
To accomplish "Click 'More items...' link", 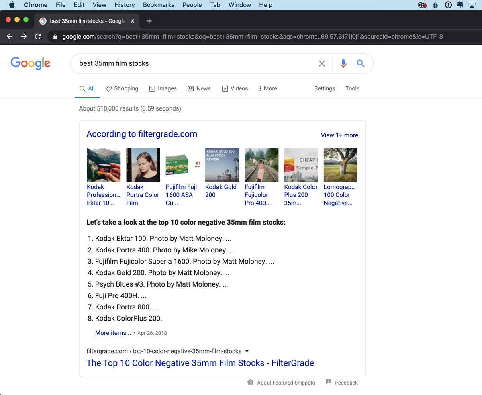I will coord(113,333).
